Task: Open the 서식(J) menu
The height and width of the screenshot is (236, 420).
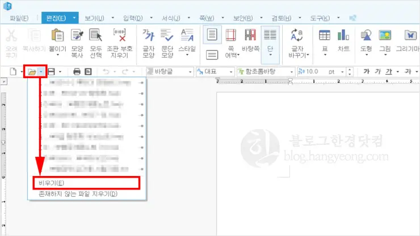Action: (171, 18)
